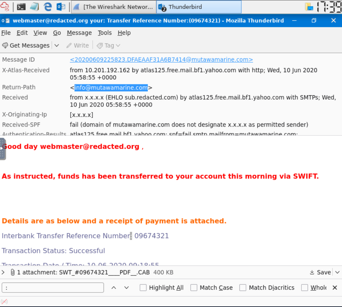Expand the Get Messages dropdown arrow
The height and width of the screenshot is (307, 342).
(x=57, y=46)
